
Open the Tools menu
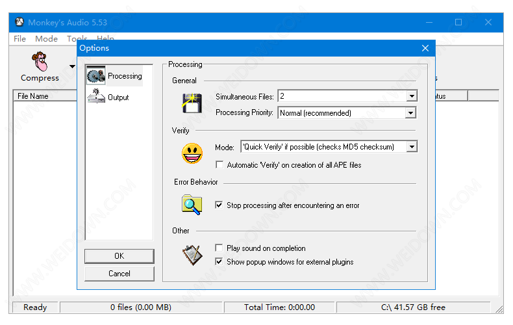[x=77, y=38]
